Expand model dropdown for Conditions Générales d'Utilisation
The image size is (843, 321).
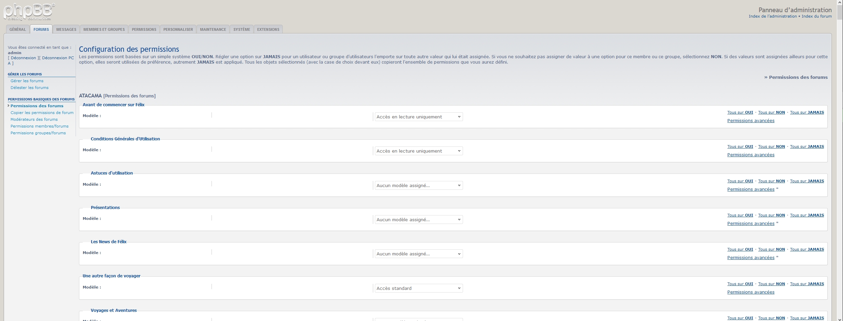tap(418, 151)
